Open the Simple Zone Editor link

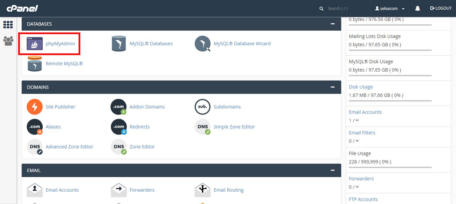coord(234,127)
